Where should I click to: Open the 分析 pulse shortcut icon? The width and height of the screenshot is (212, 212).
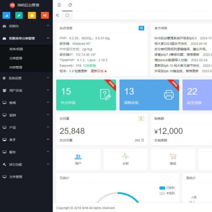click(126, 156)
